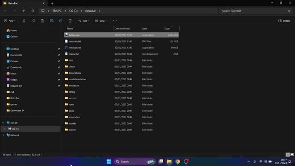The image size is (295, 166).
Task: Expand chevron after RetroBat in breadcrumb
Action: [100, 11]
